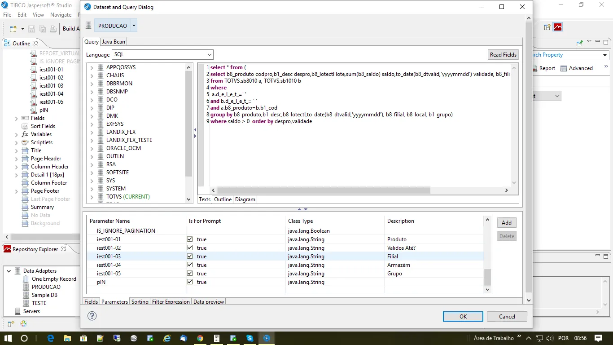The image size is (613, 345).
Task: Select the iest001-04 parameter row
Action: [x=109, y=265]
